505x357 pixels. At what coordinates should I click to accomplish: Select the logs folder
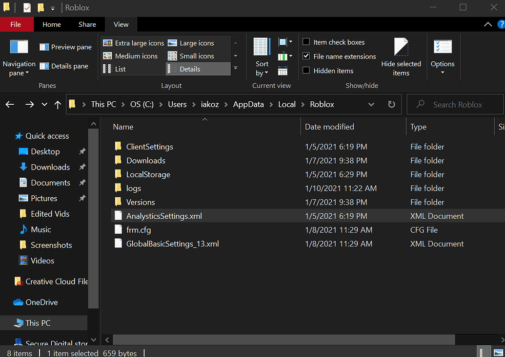pos(134,188)
